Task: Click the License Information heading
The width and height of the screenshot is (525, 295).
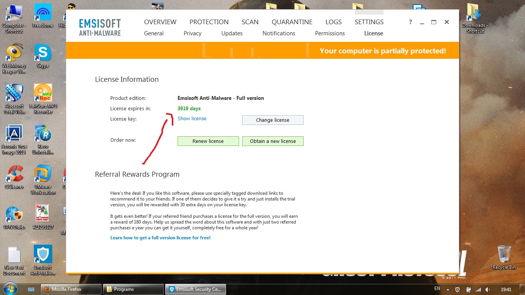Action: pos(127,80)
